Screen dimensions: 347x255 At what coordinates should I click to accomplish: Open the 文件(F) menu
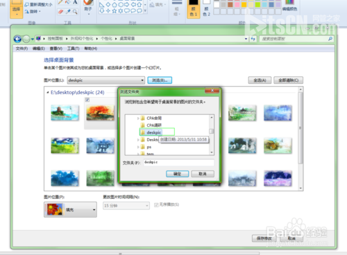point(22,49)
